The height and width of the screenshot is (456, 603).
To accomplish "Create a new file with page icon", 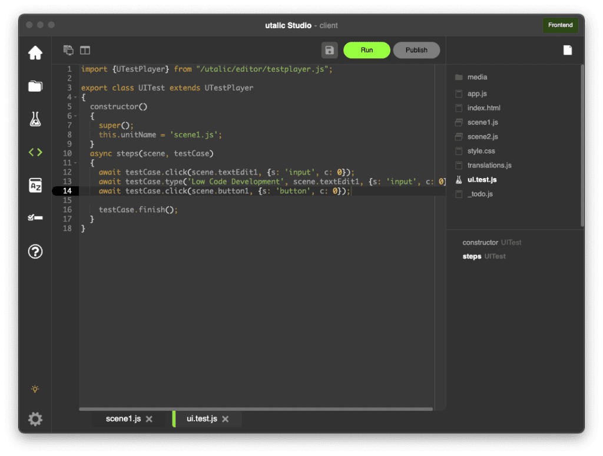I will (567, 51).
